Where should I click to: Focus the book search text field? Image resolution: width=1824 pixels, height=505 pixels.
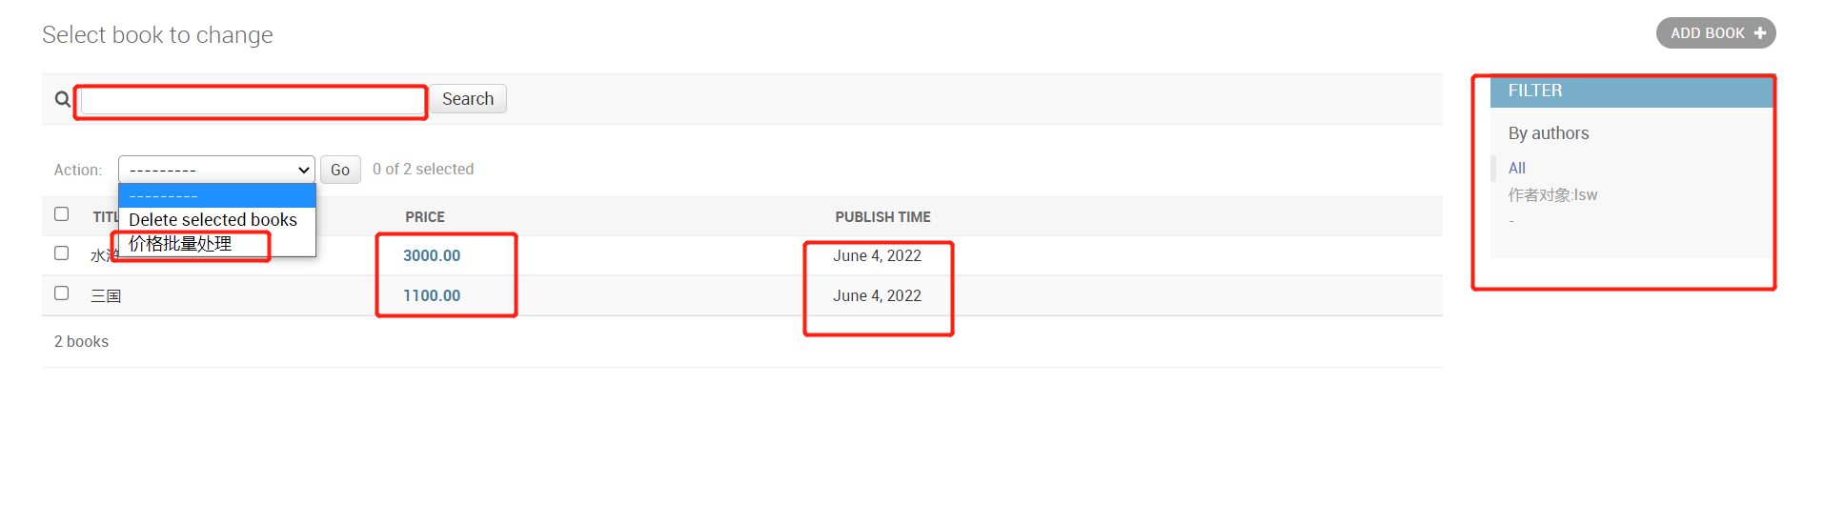pos(253,100)
